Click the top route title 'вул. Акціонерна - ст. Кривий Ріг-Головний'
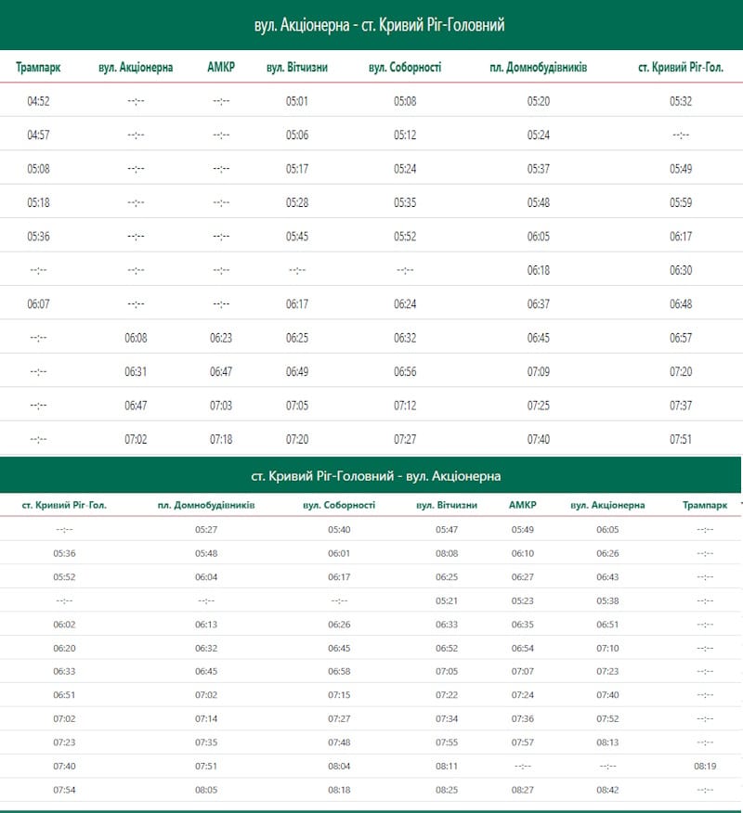 379,25
